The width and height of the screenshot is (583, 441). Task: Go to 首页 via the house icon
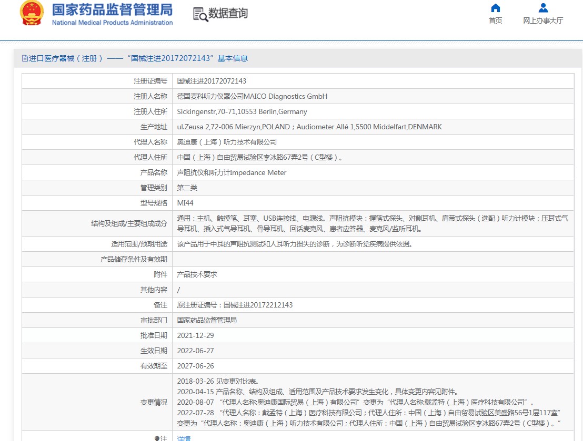(495, 8)
